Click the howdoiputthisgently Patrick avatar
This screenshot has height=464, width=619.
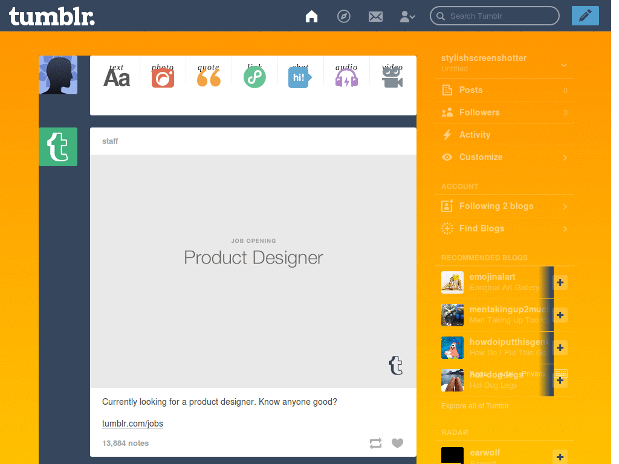pyautogui.click(x=452, y=347)
